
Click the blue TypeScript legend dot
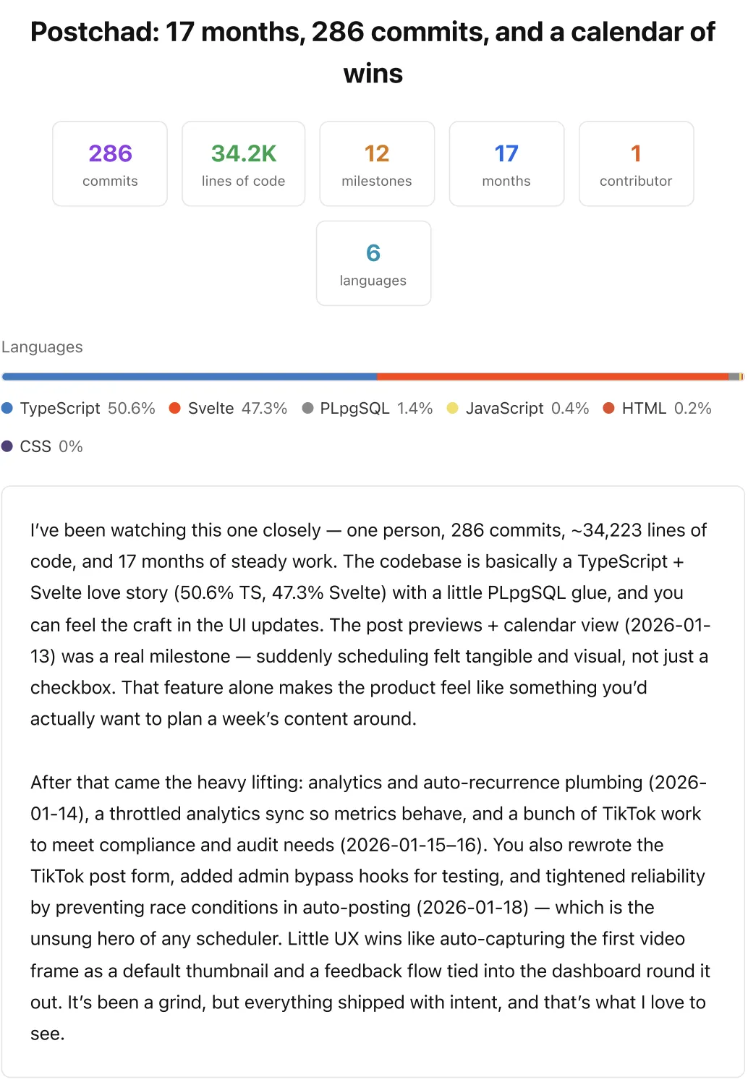pos(7,408)
